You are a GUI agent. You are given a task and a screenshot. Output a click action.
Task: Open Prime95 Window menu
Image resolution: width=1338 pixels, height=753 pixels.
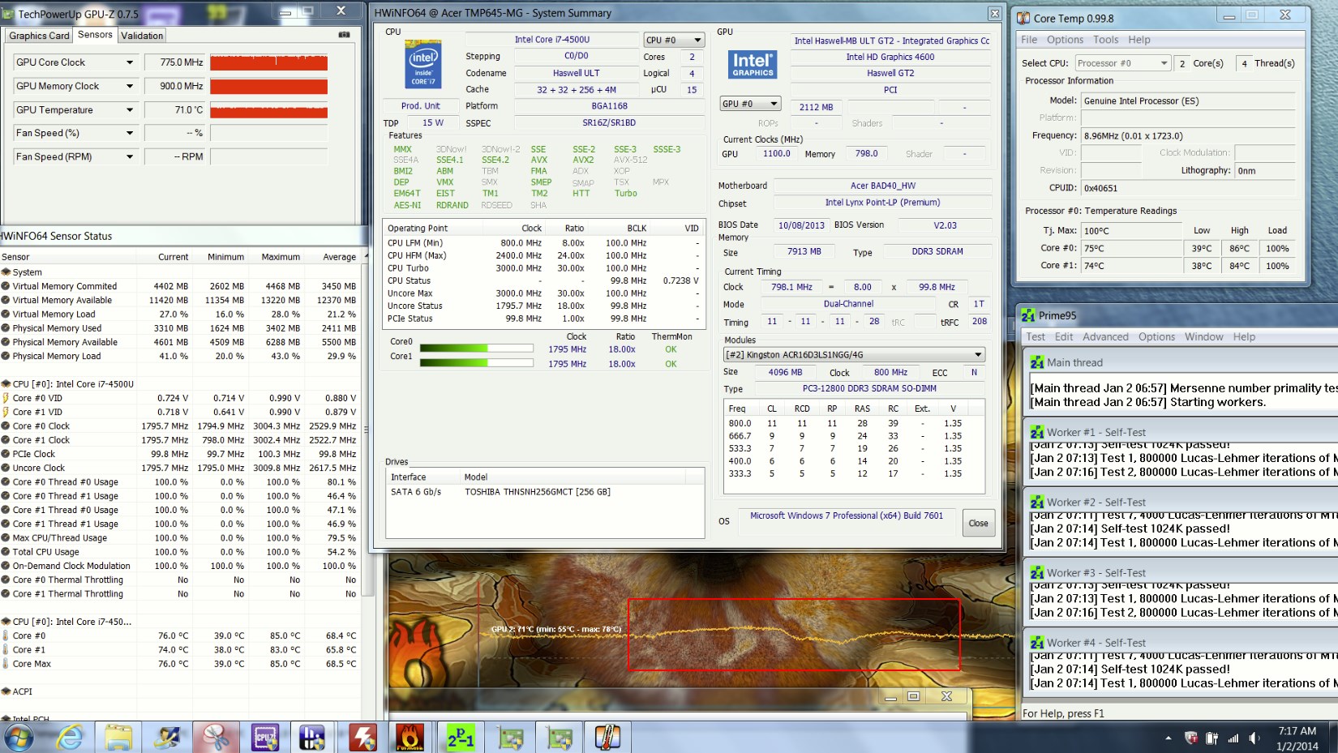click(1203, 336)
